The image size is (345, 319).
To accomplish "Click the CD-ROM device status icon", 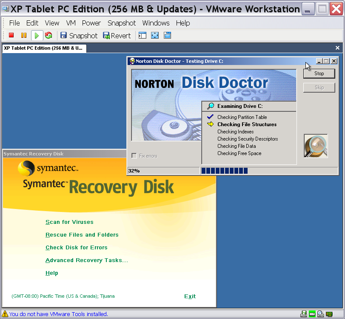I will (320, 314).
